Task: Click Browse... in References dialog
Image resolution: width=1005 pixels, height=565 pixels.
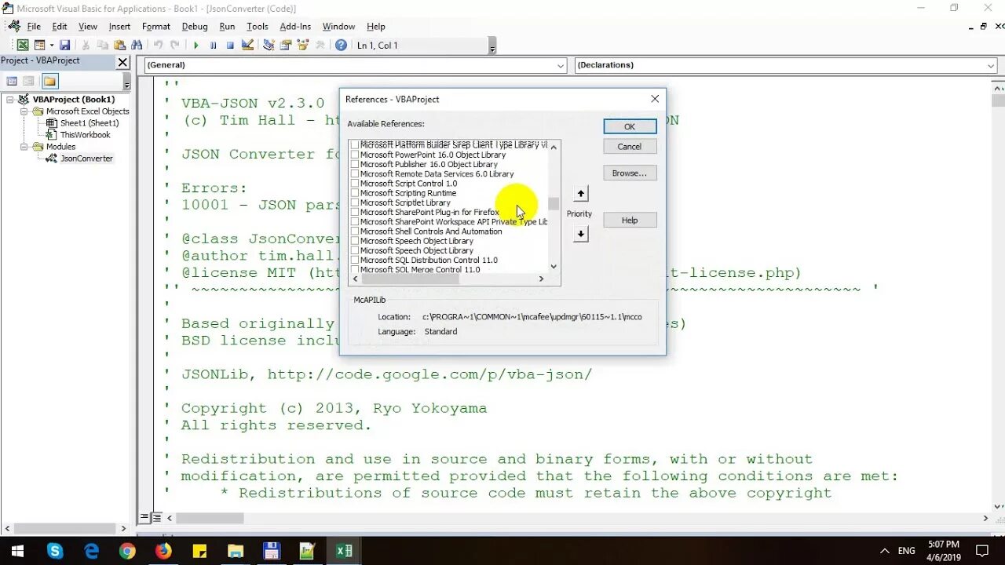Action: (630, 173)
